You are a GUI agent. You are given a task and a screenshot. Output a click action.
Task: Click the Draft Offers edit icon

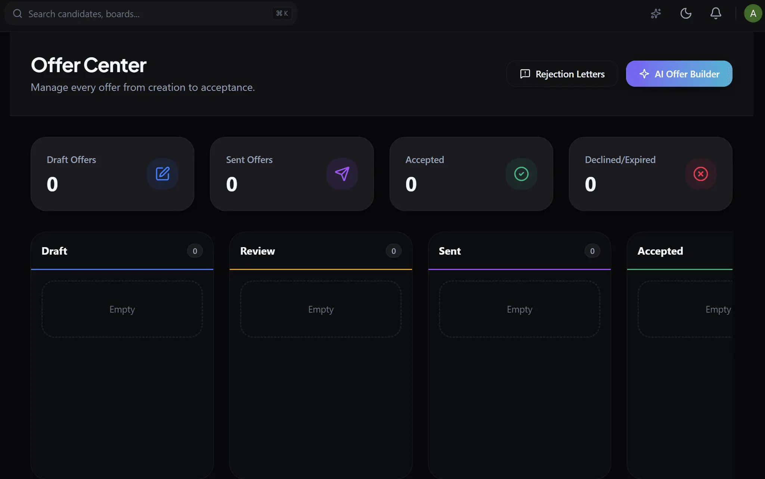point(162,174)
